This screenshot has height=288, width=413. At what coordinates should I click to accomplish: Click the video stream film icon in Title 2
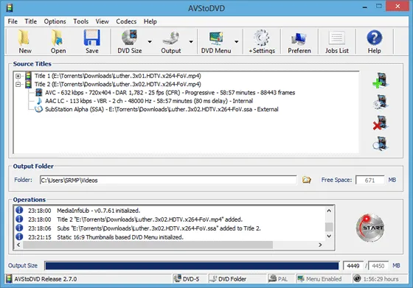point(38,93)
